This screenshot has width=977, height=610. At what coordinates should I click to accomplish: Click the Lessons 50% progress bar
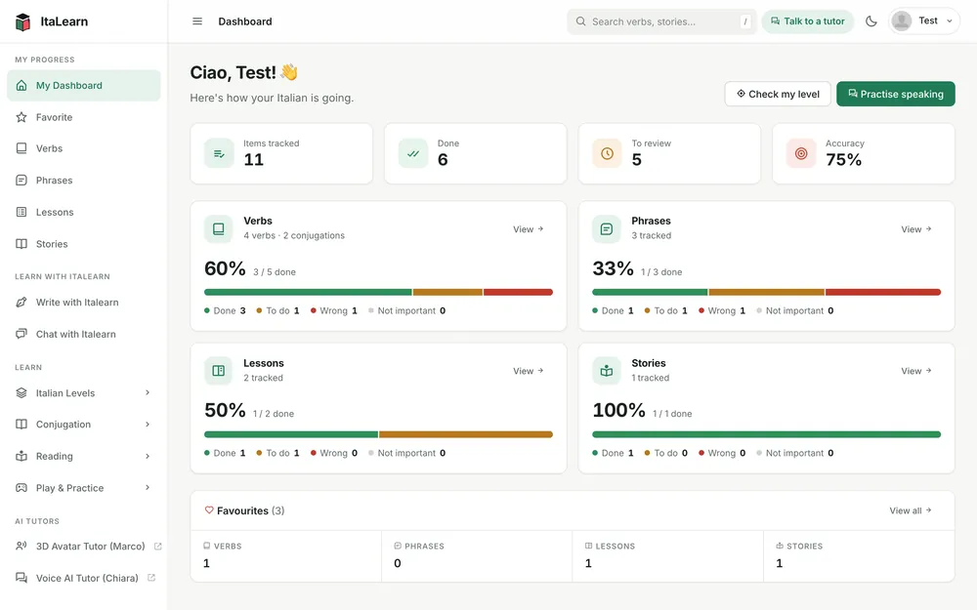point(378,434)
